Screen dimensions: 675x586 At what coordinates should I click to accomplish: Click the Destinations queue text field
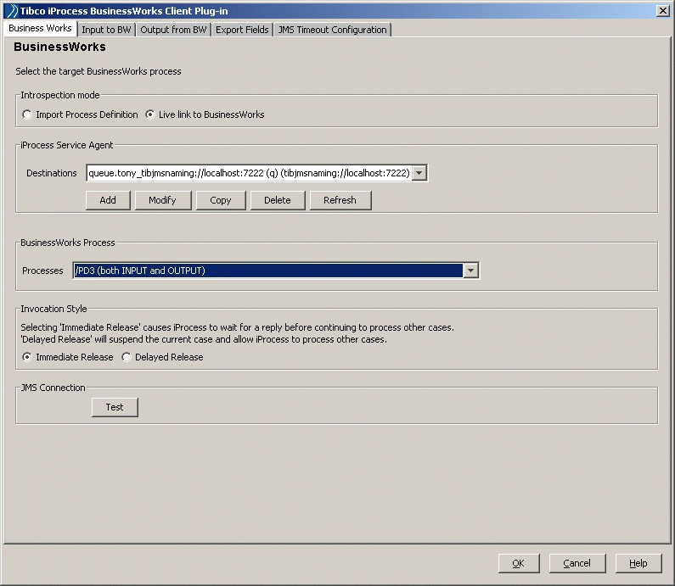250,173
